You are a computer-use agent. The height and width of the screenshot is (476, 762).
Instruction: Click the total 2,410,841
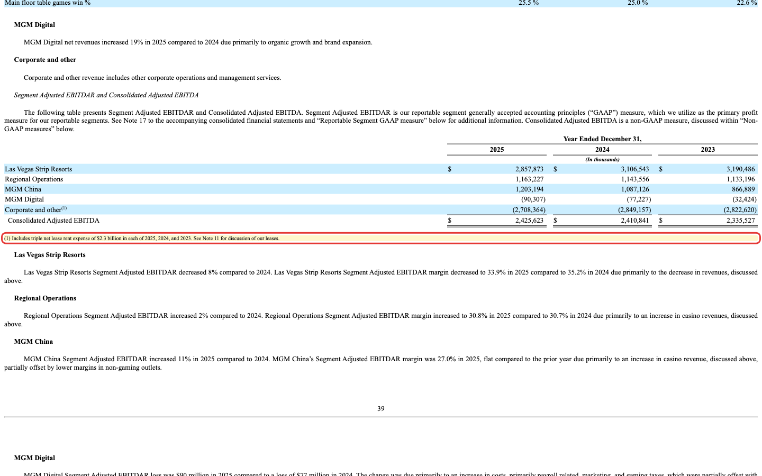point(635,221)
